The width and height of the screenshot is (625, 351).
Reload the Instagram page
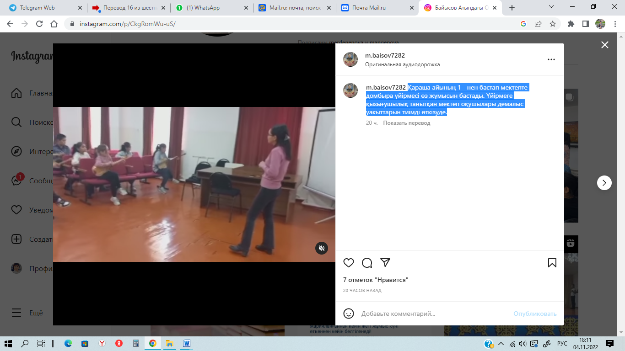pyautogui.click(x=39, y=24)
